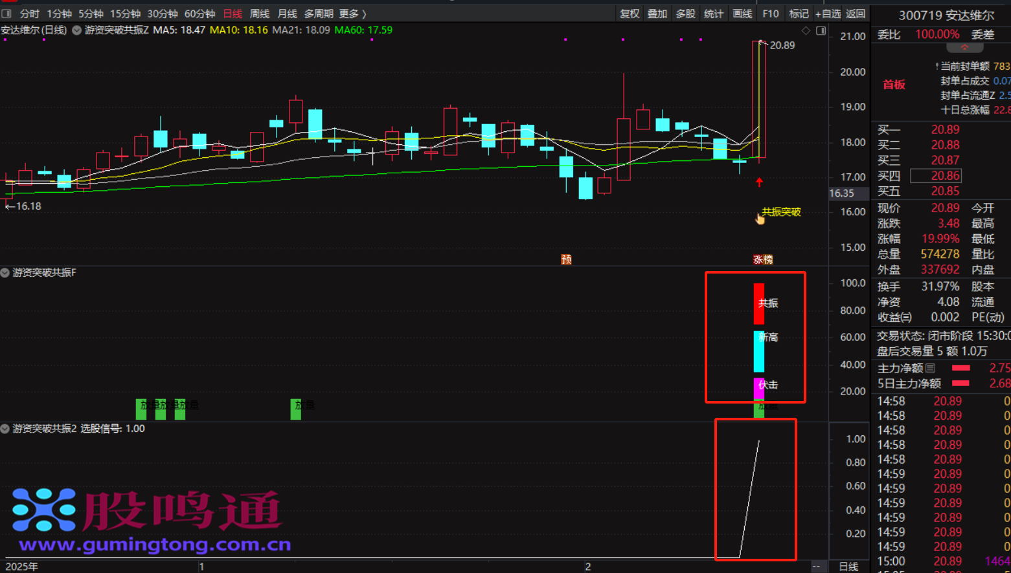Viewport: 1011px width, 573px height.
Task: Open the 游资突破共振Z indicator dropdown
Action: pyautogui.click(x=76, y=30)
